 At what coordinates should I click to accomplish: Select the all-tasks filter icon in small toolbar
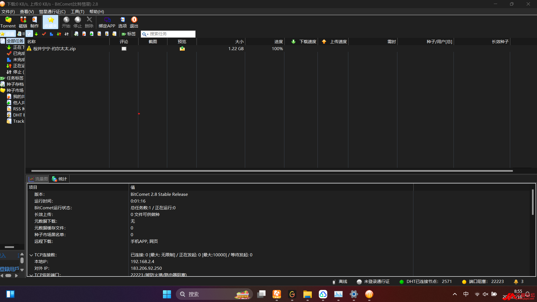click(x=29, y=34)
